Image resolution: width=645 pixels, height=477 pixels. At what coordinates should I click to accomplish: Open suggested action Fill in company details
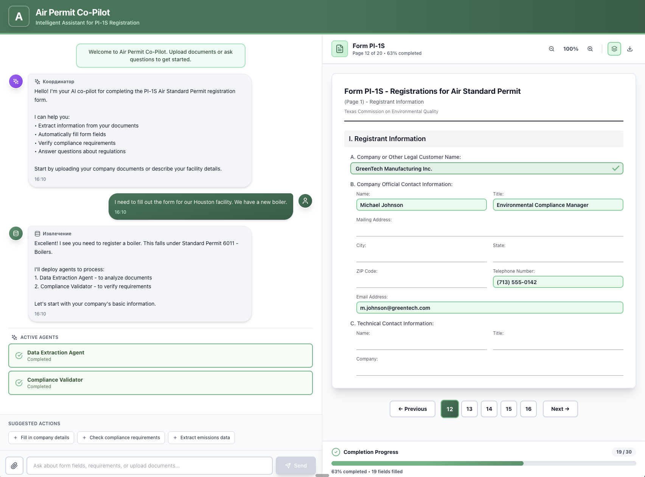(41, 437)
